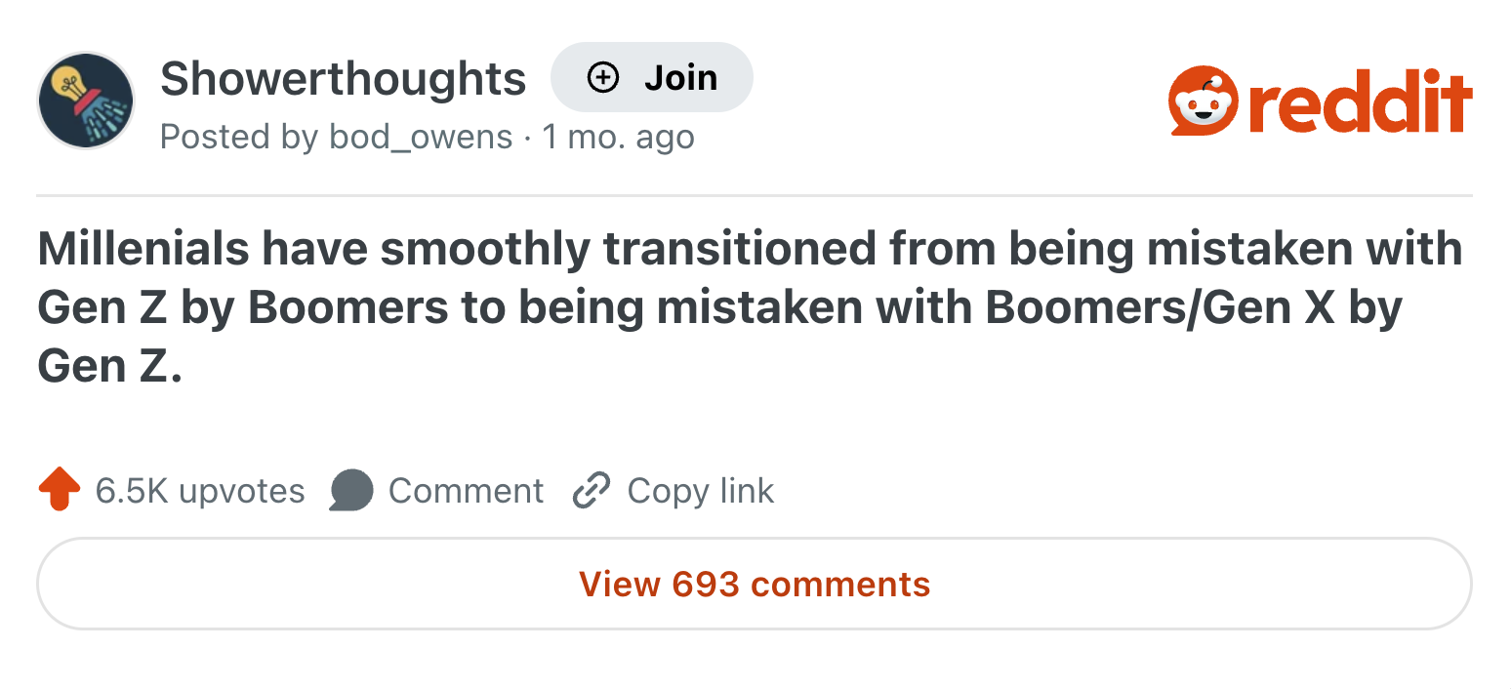Viewport: 1511px width, 689px height.
Task: Click the '1 mo. ago' timestamp
Action: click(x=618, y=137)
